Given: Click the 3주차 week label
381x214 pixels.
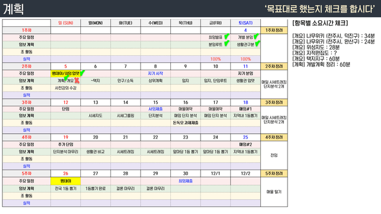Looking at the screenshot, I should (26, 102).
